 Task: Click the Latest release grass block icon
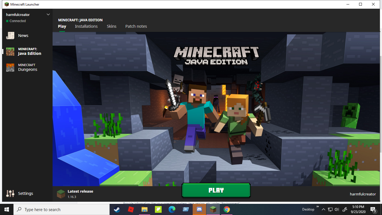point(61,194)
